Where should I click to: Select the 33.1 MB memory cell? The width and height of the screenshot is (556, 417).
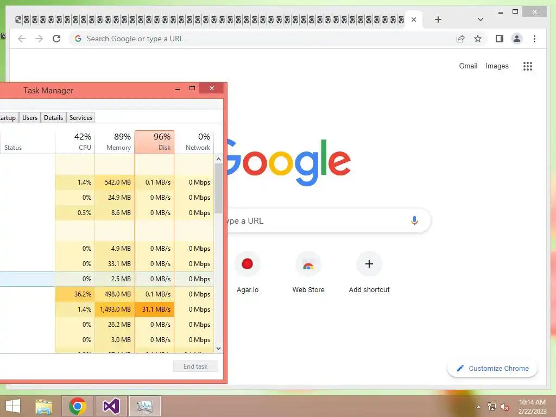(x=115, y=264)
